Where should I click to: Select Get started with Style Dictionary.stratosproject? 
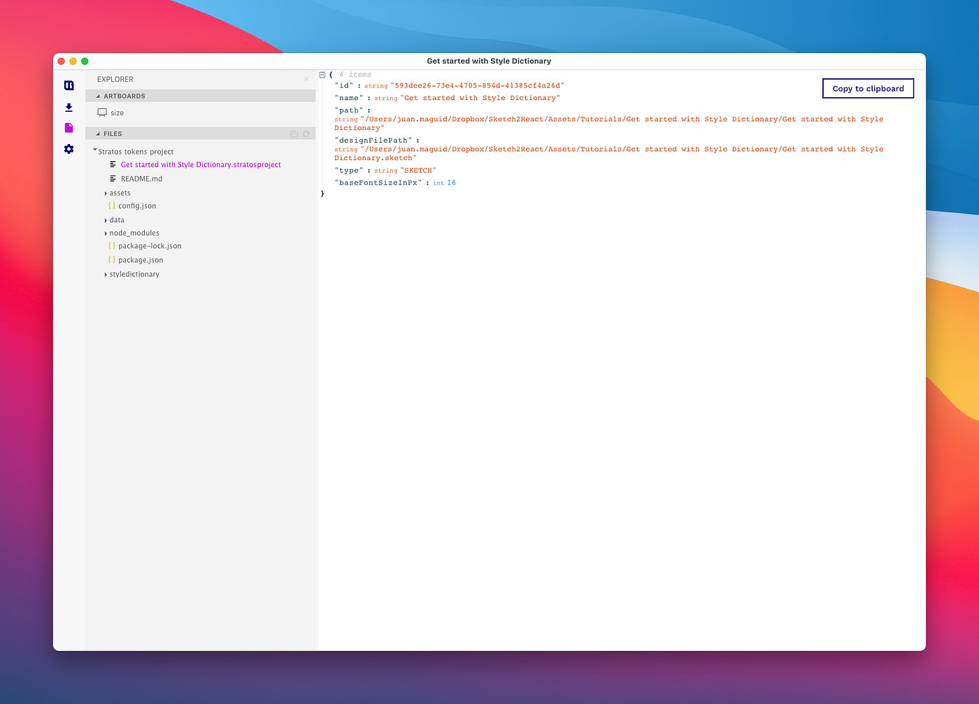tap(201, 164)
